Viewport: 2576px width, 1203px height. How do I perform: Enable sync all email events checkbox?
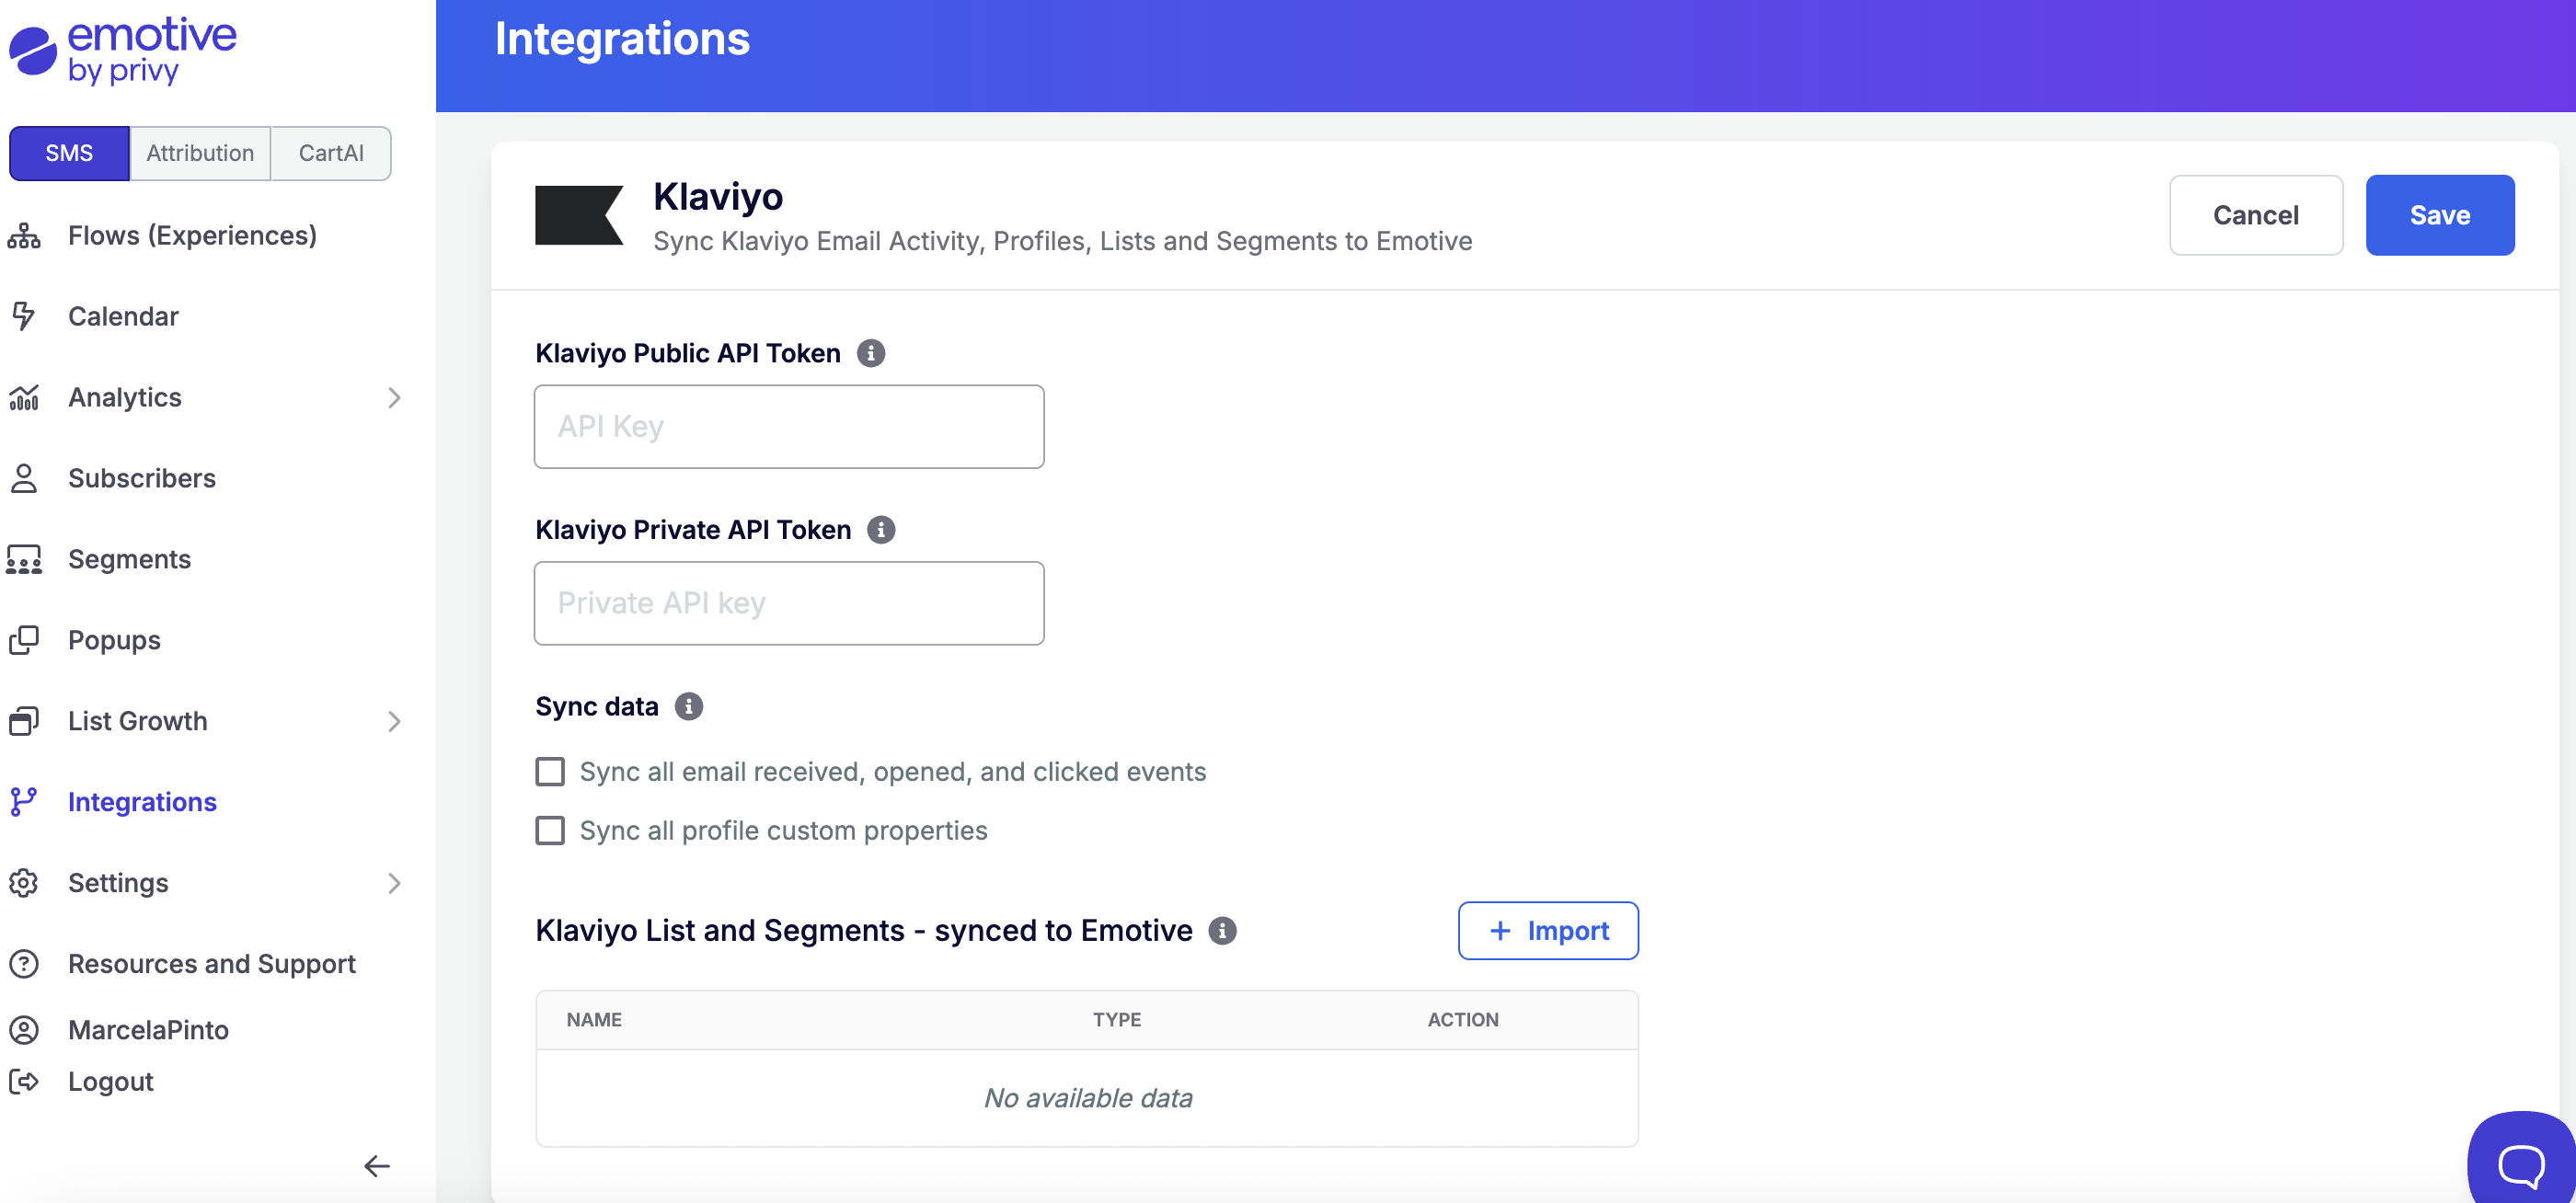[x=550, y=772]
